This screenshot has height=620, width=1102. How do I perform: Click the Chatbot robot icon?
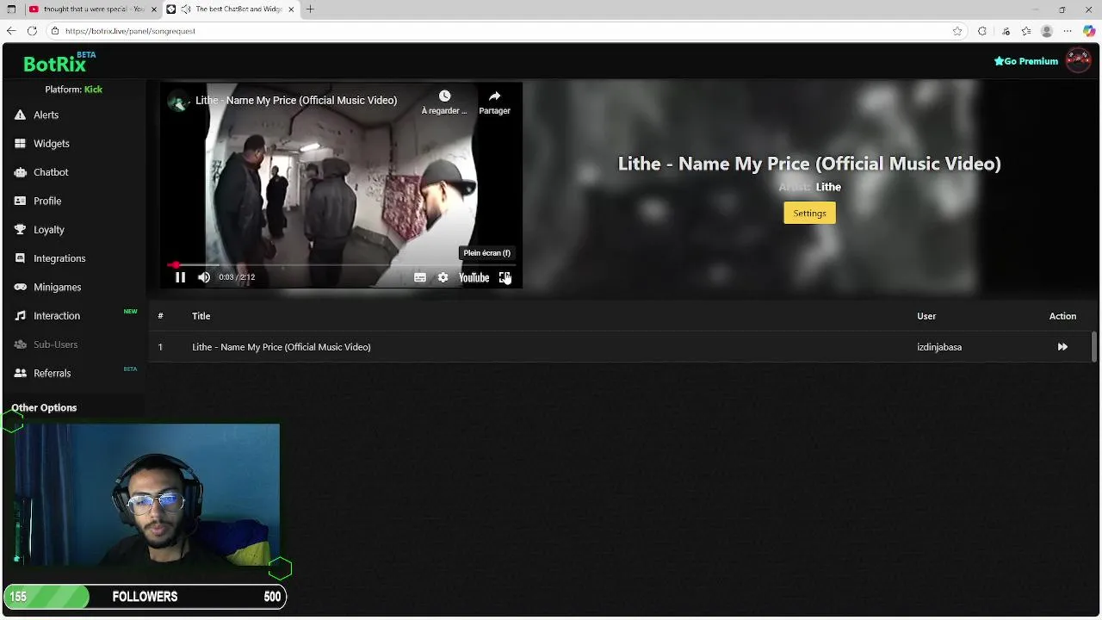[20, 172]
